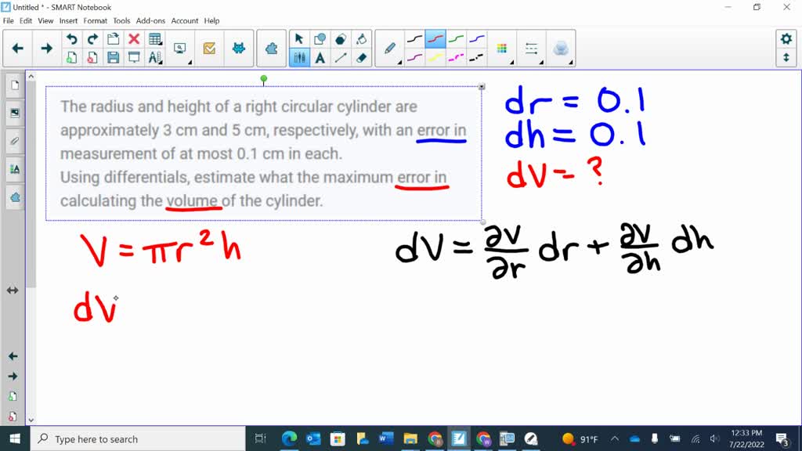The height and width of the screenshot is (451, 802).
Task: Click the Redo button
Action: (92, 38)
